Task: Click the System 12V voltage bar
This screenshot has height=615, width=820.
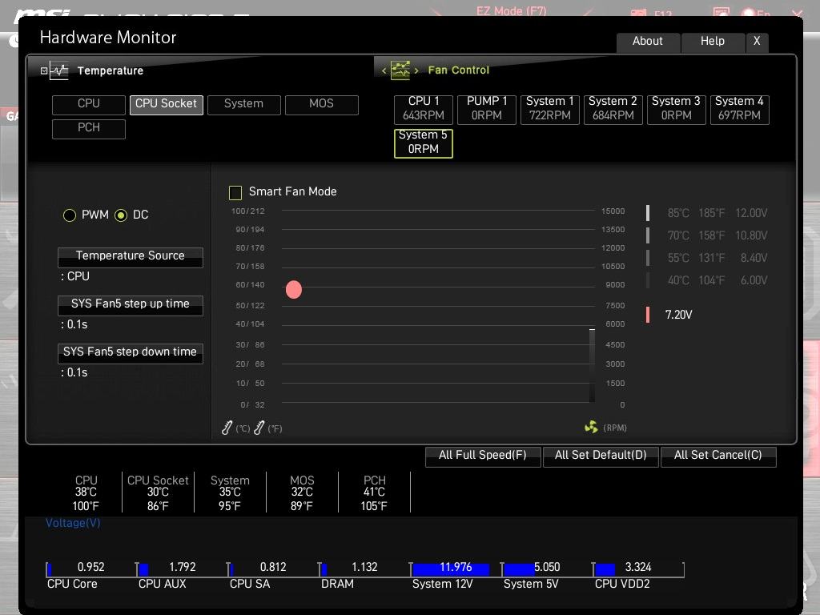Action: [x=451, y=569]
